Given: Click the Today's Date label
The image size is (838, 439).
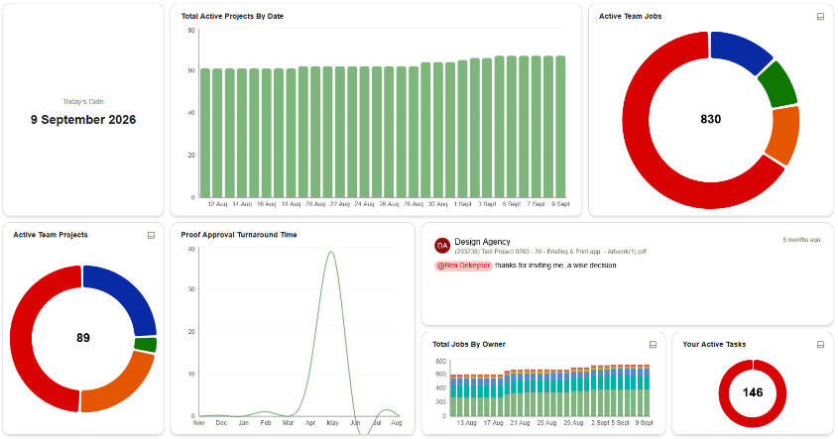Looking at the screenshot, I should [x=83, y=101].
